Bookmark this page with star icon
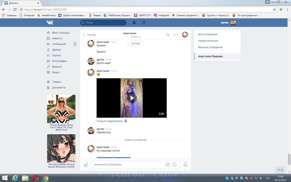This screenshot has width=291, height=182. point(274,9)
